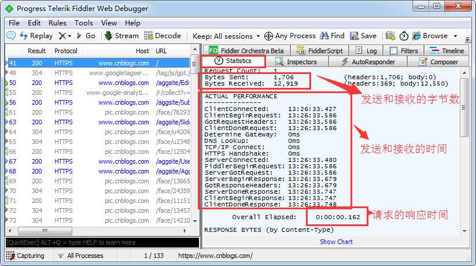Switch to the Log tab

click(366, 51)
